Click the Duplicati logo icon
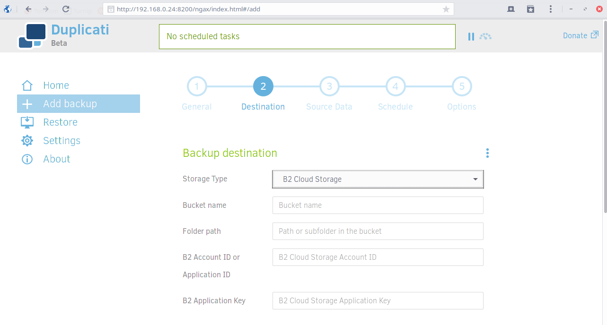The height and width of the screenshot is (325, 607). click(32, 36)
